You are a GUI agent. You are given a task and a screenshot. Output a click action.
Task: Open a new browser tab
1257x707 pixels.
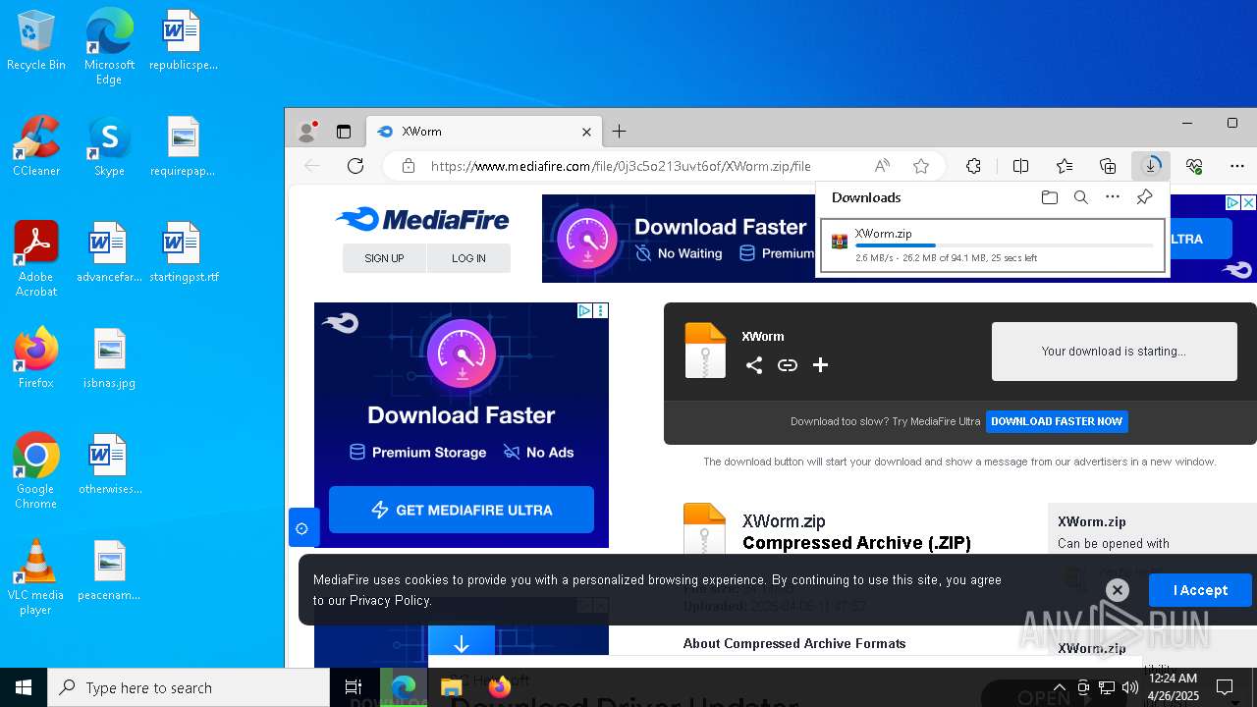coord(619,132)
